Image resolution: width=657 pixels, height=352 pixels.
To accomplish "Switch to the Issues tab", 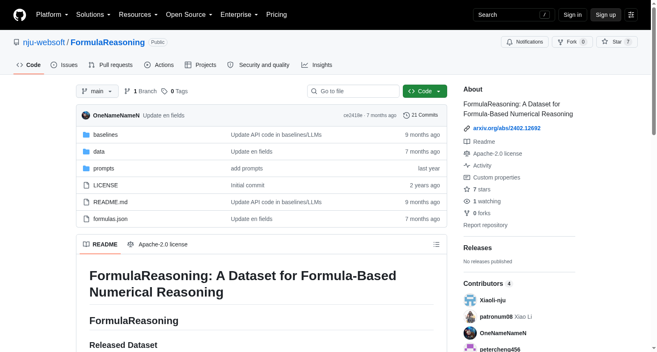I will pyautogui.click(x=64, y=65).
